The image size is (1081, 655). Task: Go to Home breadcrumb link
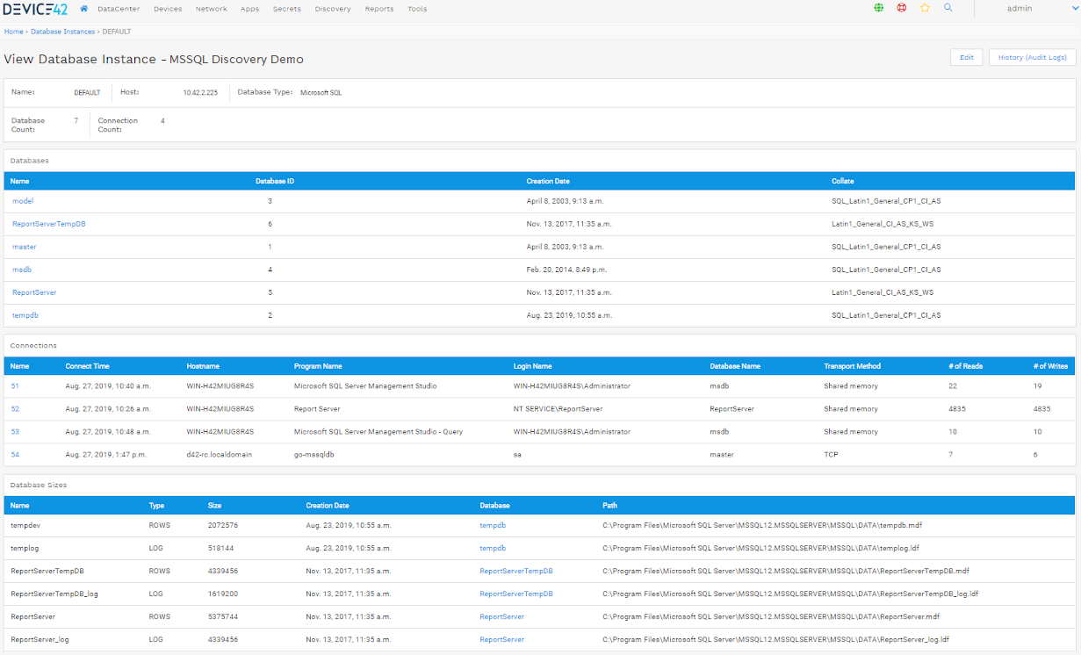click(x=13, y=32)
